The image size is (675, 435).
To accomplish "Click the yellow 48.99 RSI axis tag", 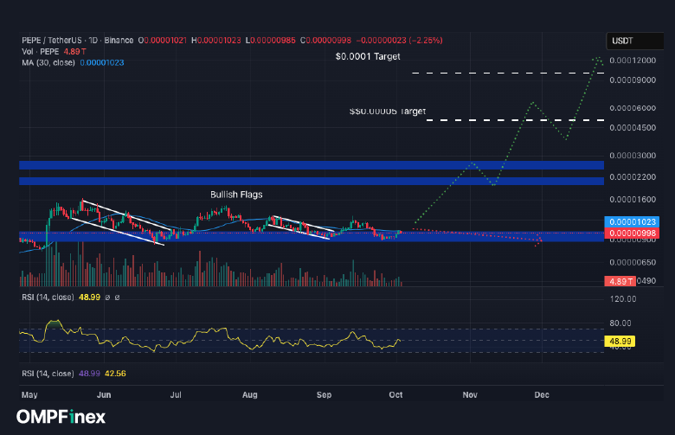I will point(620,342).
